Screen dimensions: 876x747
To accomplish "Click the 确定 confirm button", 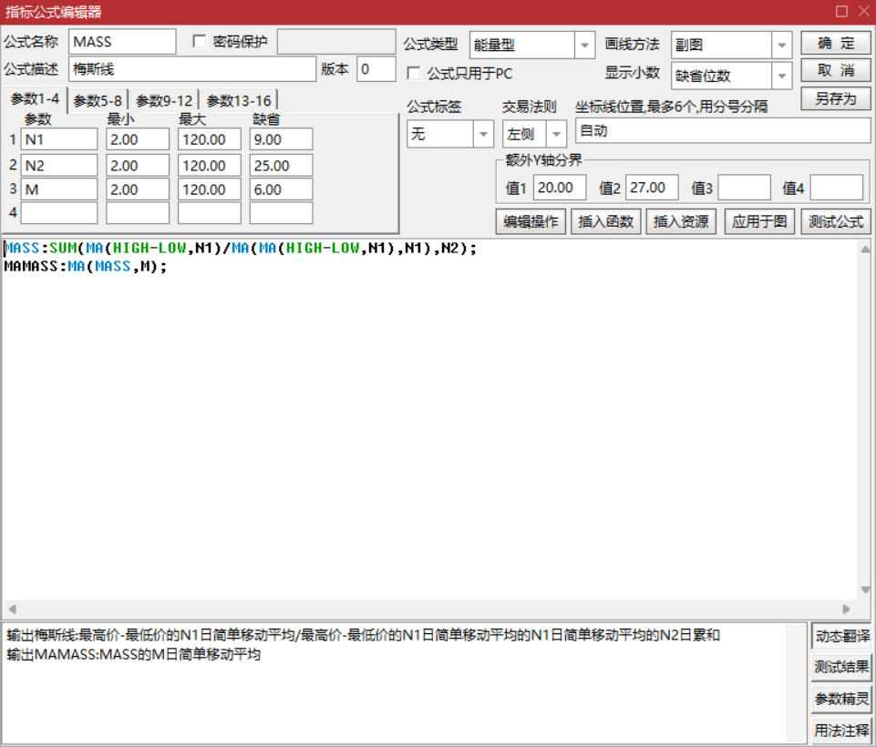I will click(x=836, y=43).
